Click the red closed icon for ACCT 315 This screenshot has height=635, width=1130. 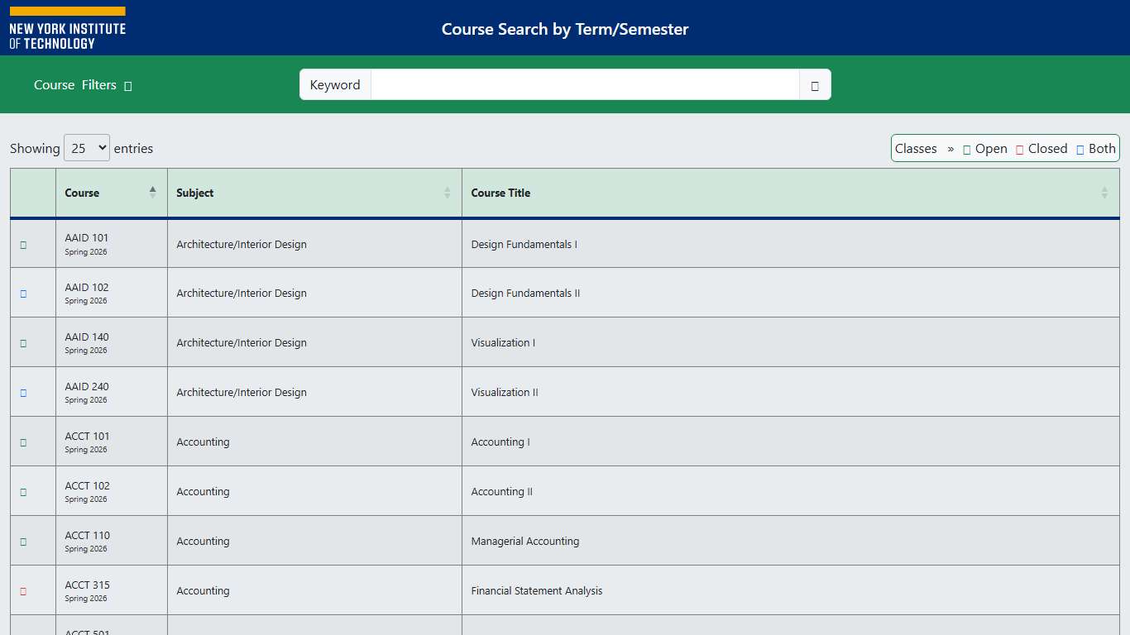22,590
